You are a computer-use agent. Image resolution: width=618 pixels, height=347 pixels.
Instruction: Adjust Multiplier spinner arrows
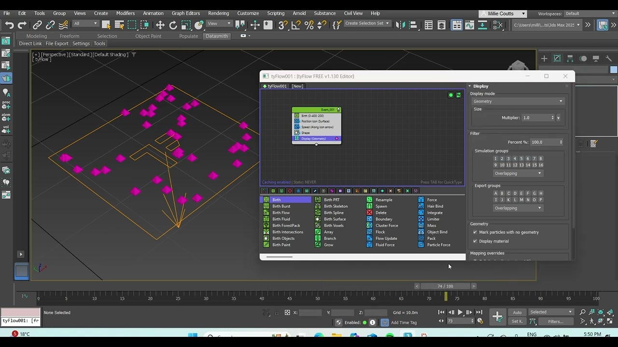coord(552,118)
